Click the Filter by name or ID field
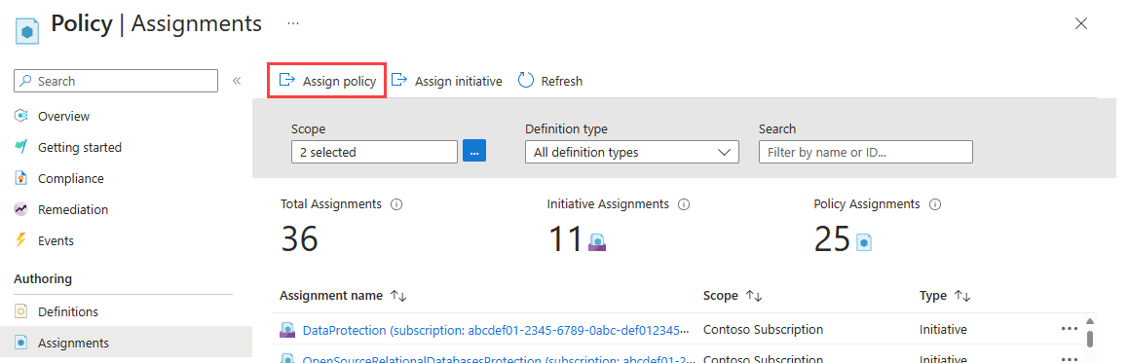The image size is (1129, 363). coord(866,153)
